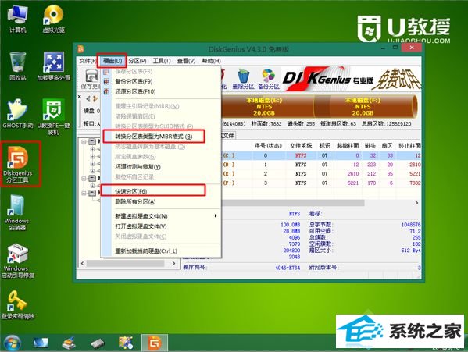Viewport: 468px width, 352px height.
Task: Select the 本地磁盘(E:) partition bar
Action: (x=264, y=107)
